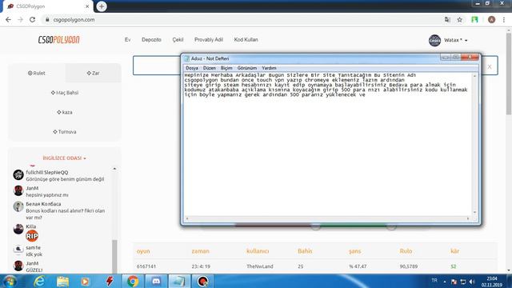Click the kullanıcı column header
Screen dimensions: 512x288
(258, 251)
